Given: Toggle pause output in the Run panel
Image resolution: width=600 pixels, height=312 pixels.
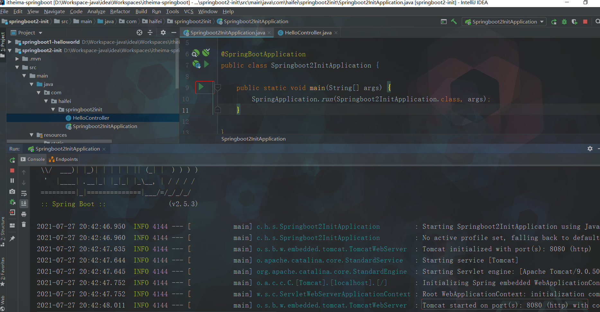Looking at the screenshot, I should coord(12,181).
